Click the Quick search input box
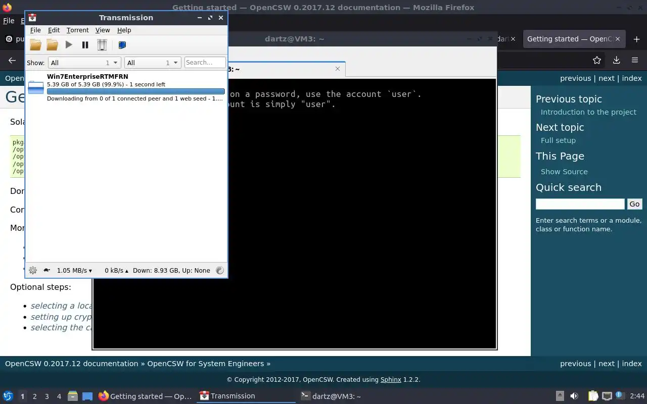Viewport: 647px width, 404px height. click(580, 204)
